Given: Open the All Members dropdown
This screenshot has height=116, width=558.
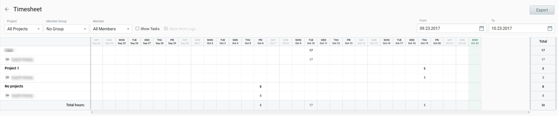Looking at the screenshot, I should (111, 29).
